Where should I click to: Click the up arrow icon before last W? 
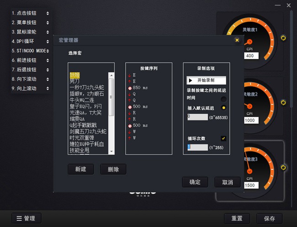point(130,138)
